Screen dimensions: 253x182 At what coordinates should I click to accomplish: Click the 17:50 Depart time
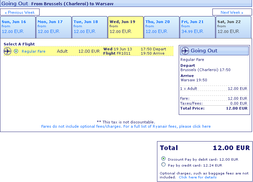click(153, 49)
